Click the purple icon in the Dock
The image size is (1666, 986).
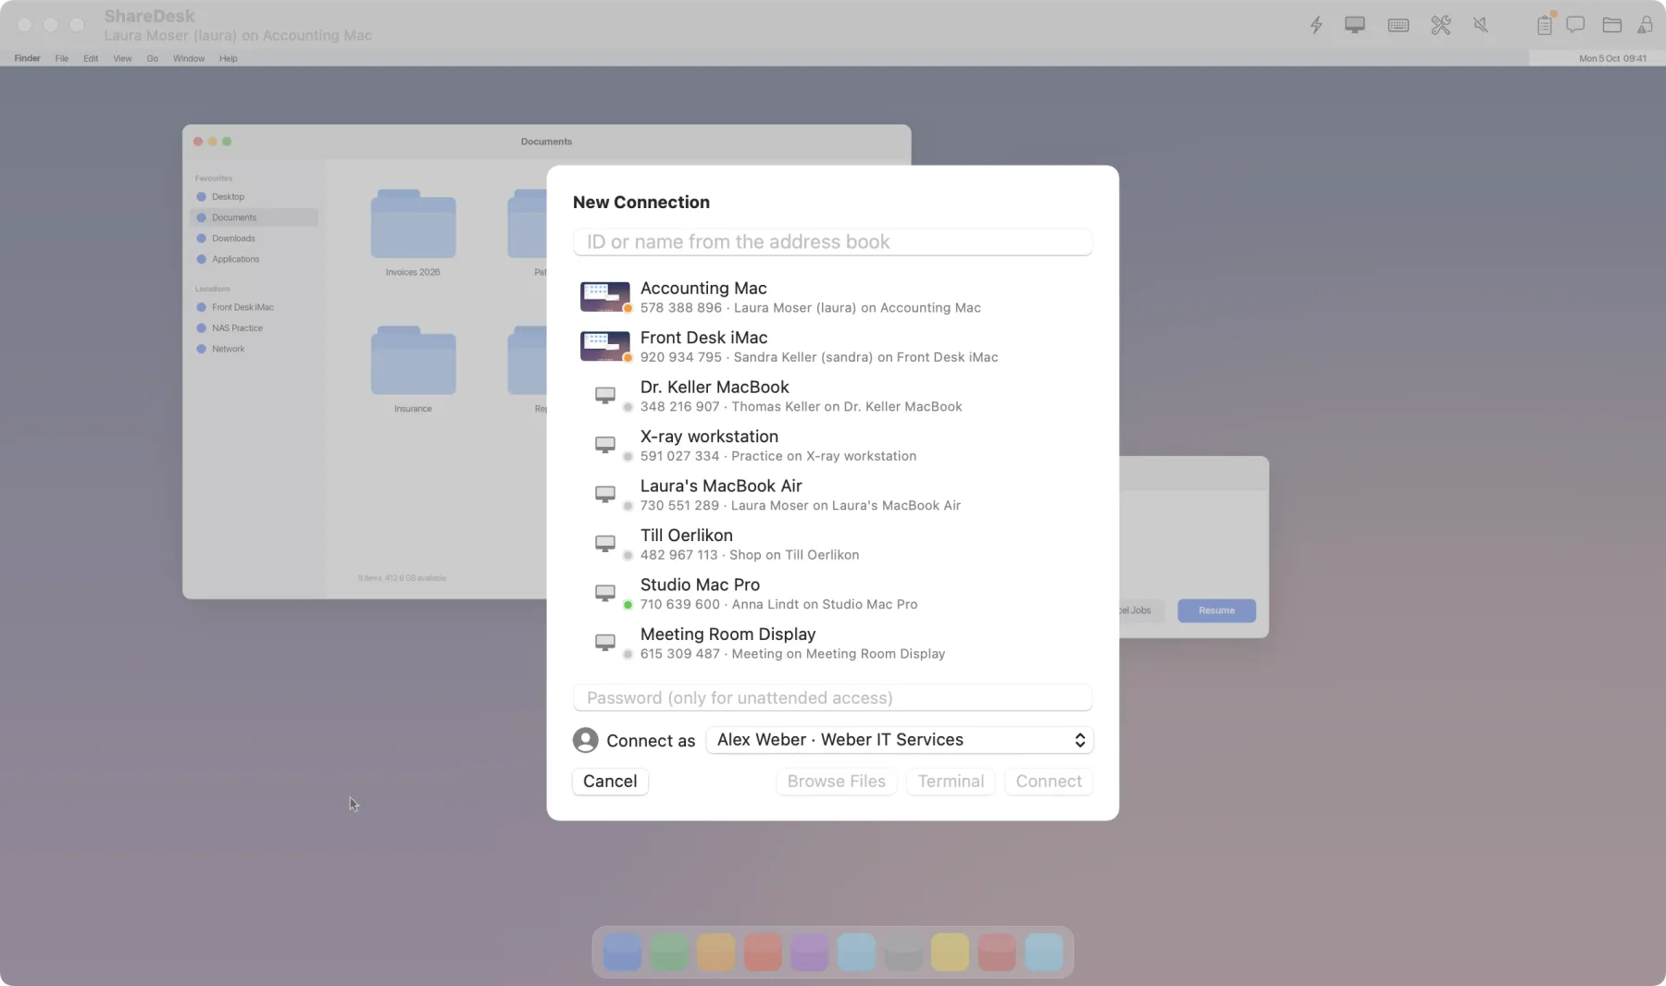click(x=810, y=952)
